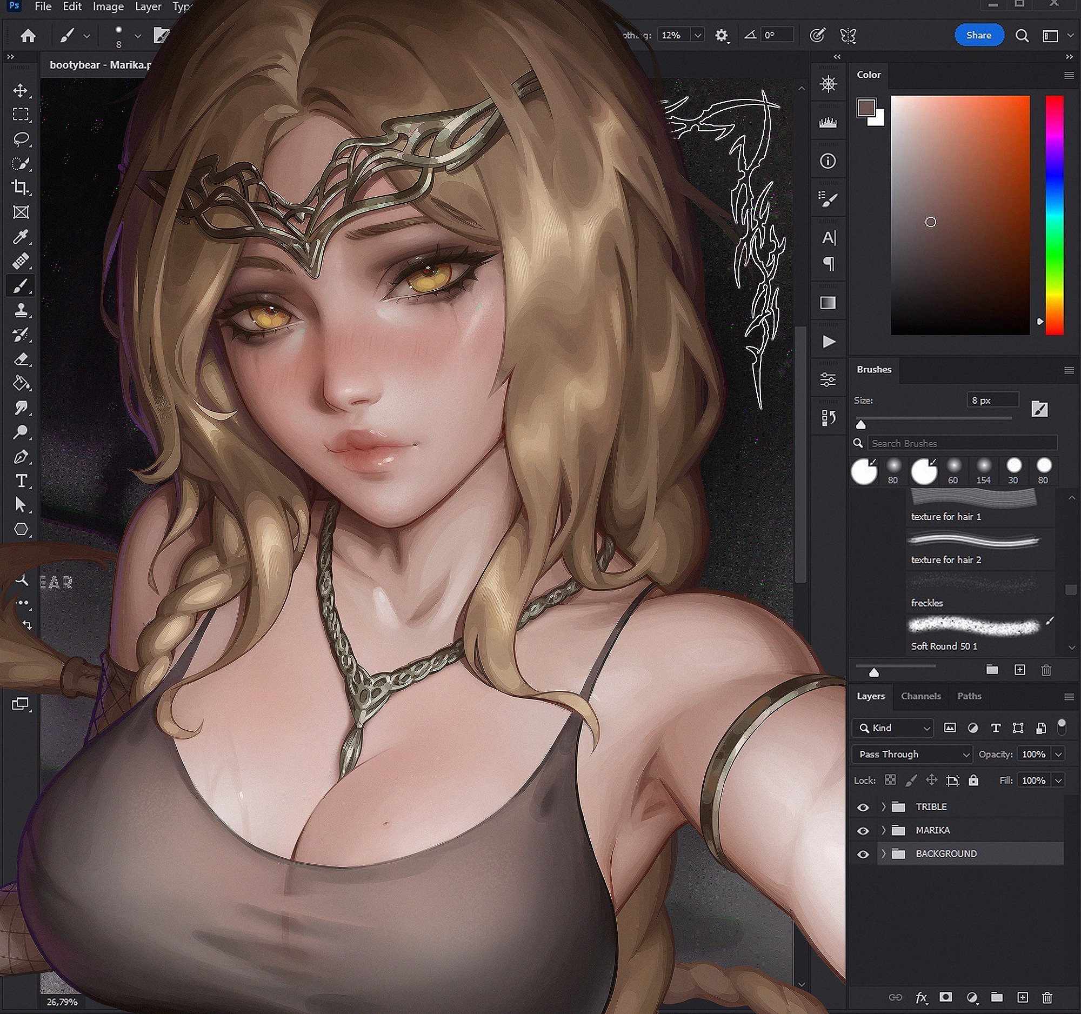The image size is (1081, 1014).
Task: Open the Info panel icon
Action: coord(828,161)
